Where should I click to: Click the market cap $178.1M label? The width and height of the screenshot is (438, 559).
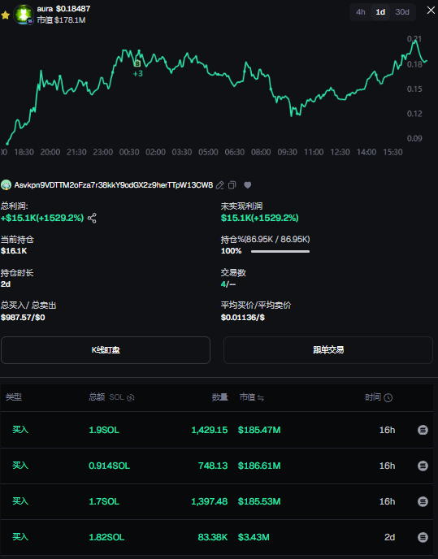(x=61, y=20)
